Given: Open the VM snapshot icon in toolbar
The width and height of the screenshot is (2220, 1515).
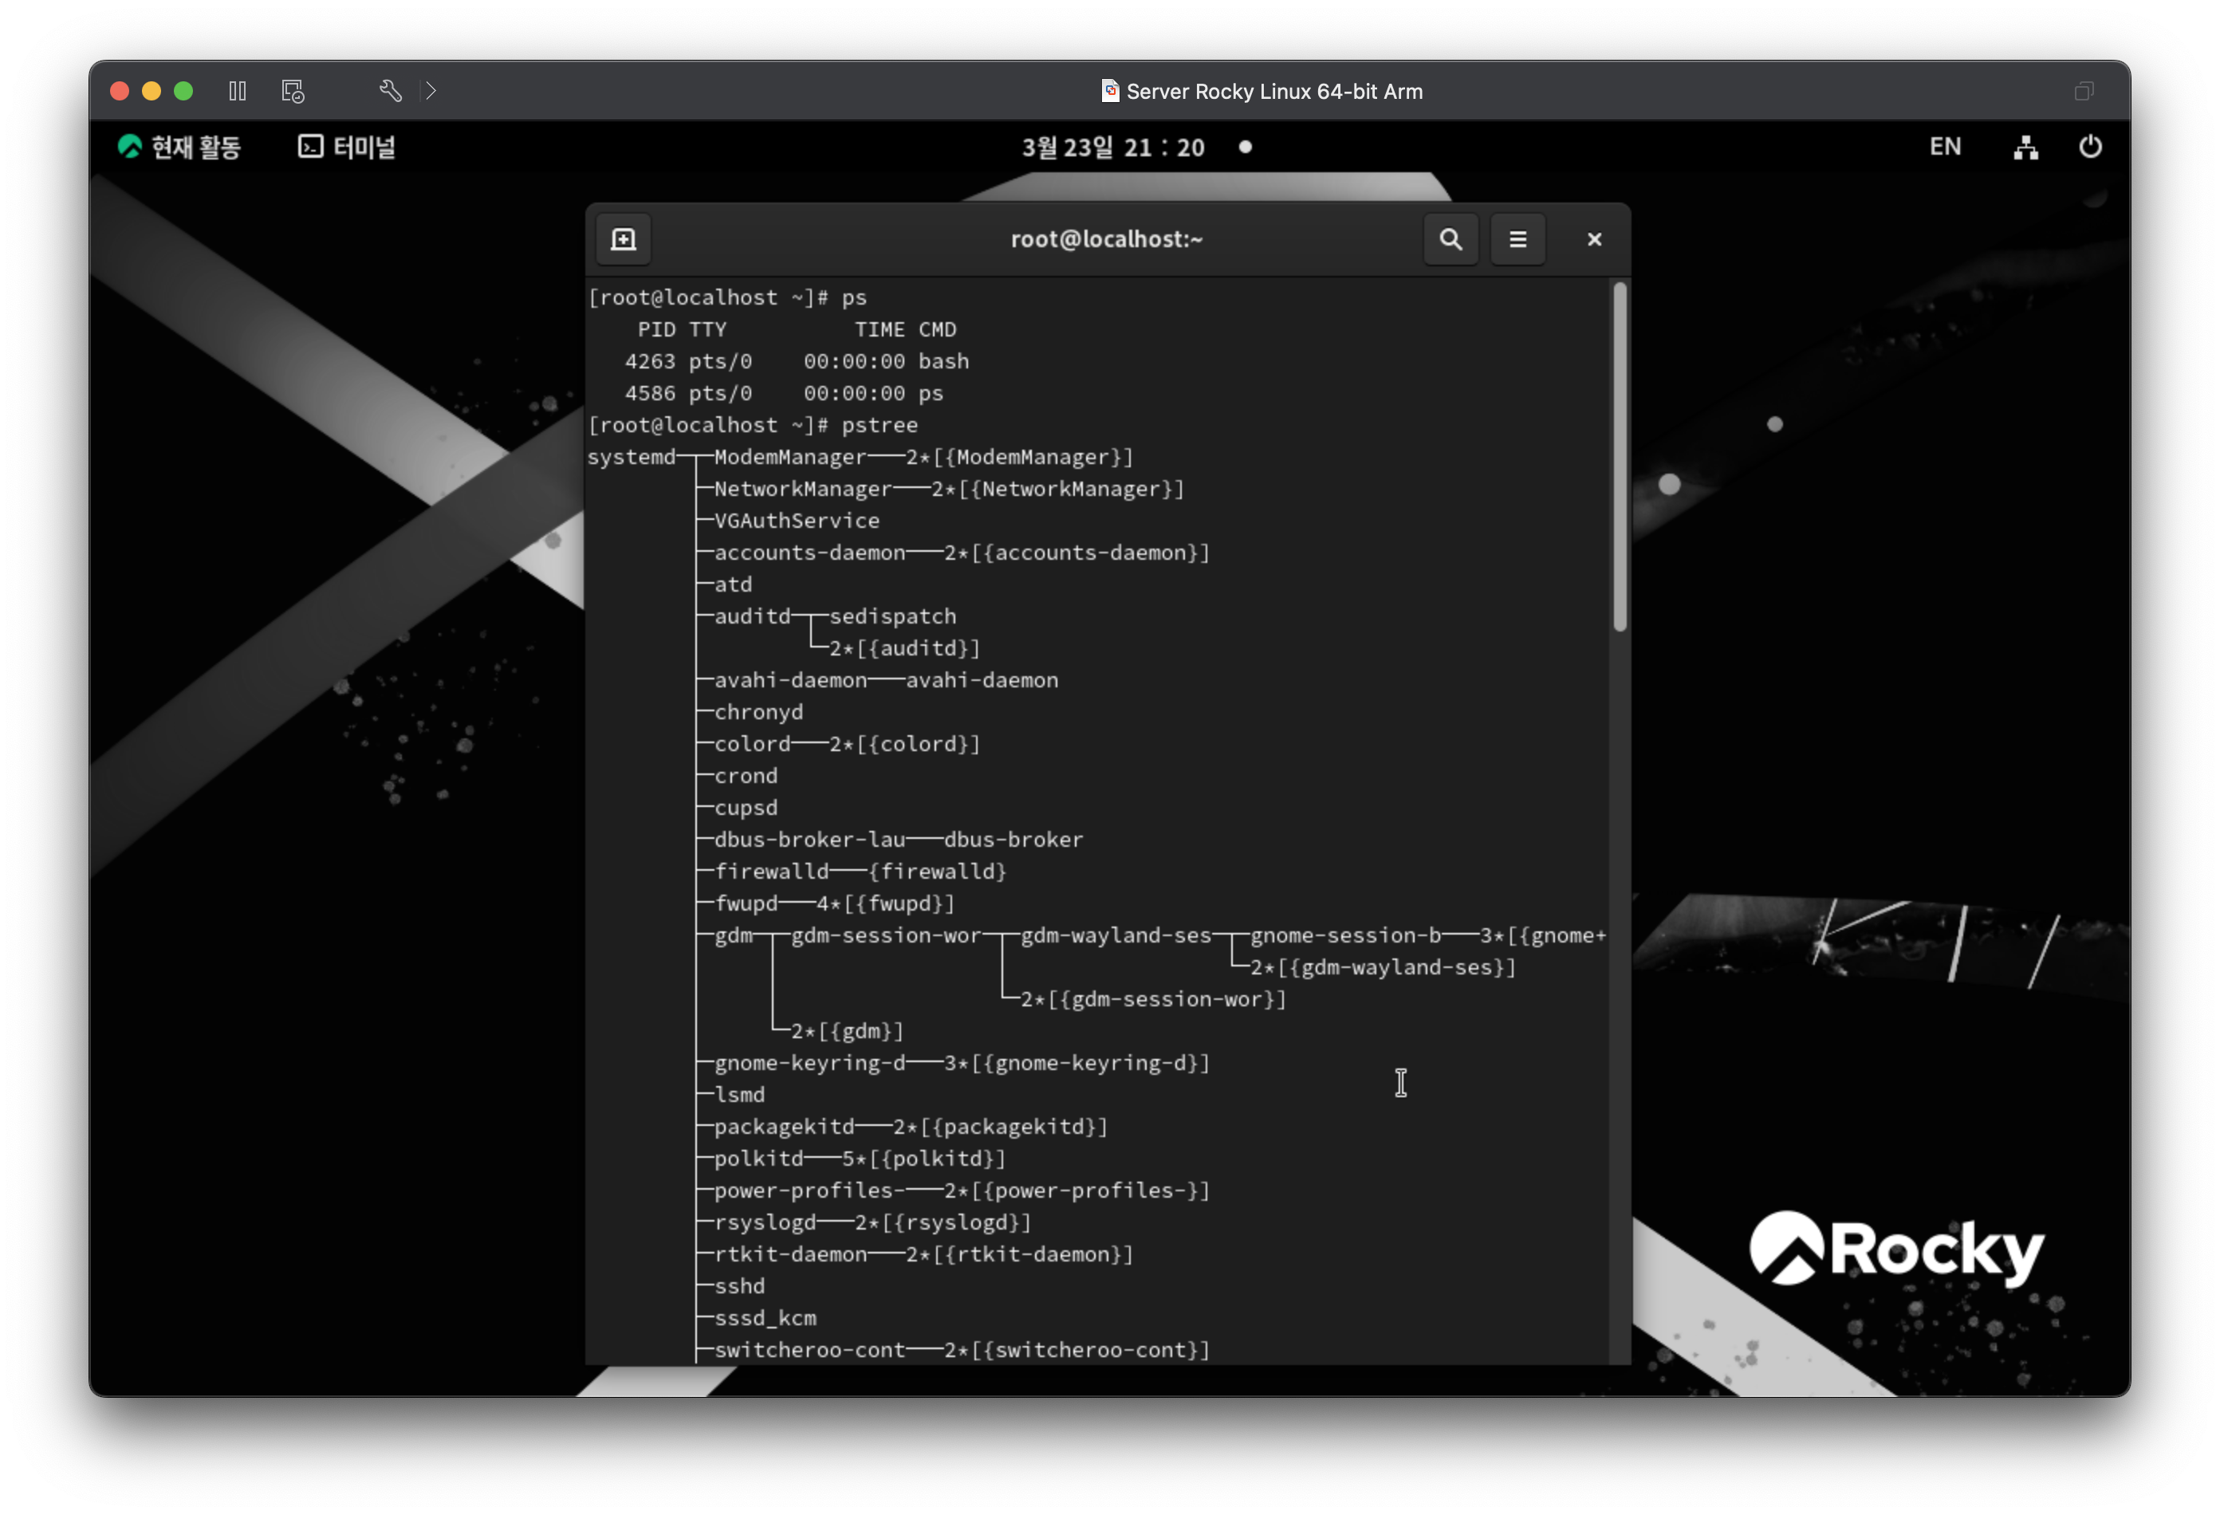Looking at the screenshot, I should [x=293, y=91].
